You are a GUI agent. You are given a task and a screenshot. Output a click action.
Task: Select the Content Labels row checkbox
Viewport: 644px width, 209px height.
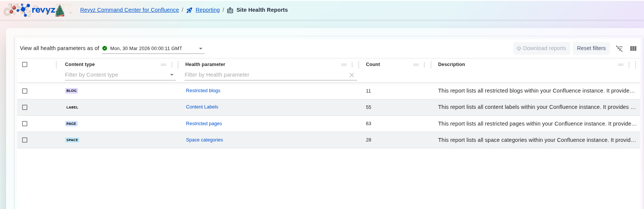point(25,107)
